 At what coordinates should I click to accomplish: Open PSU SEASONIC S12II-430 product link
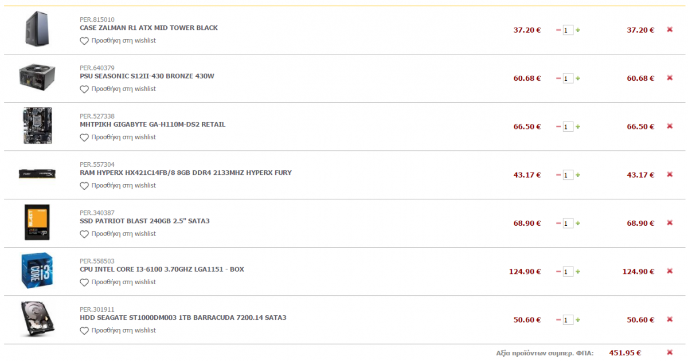point(147,76)
